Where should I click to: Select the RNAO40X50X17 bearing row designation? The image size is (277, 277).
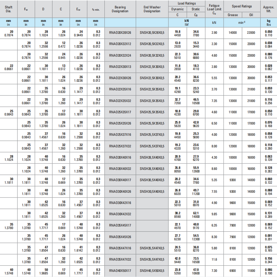[x=120, y=271]
